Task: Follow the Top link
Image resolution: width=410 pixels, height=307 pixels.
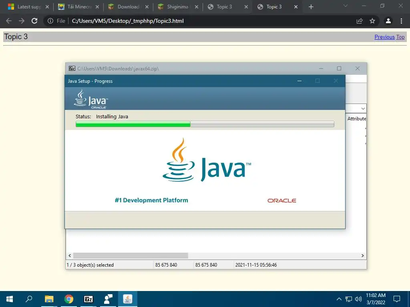Action: click(x=400, y=37)
